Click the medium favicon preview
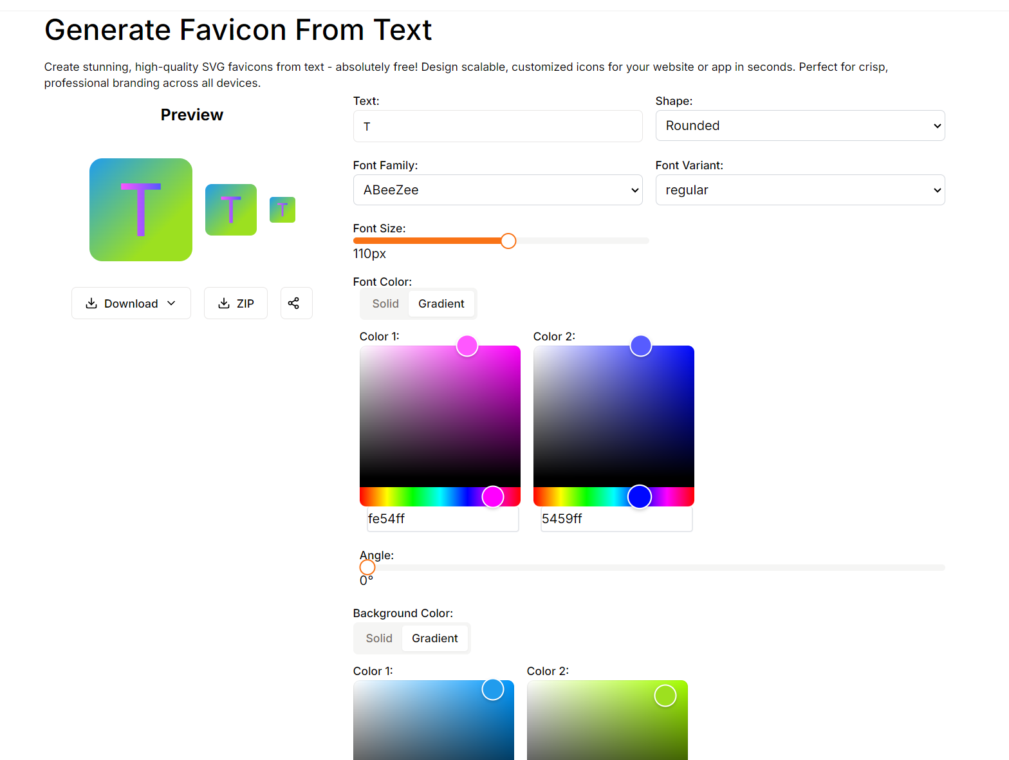The image size is (1009, 760). 231,210
